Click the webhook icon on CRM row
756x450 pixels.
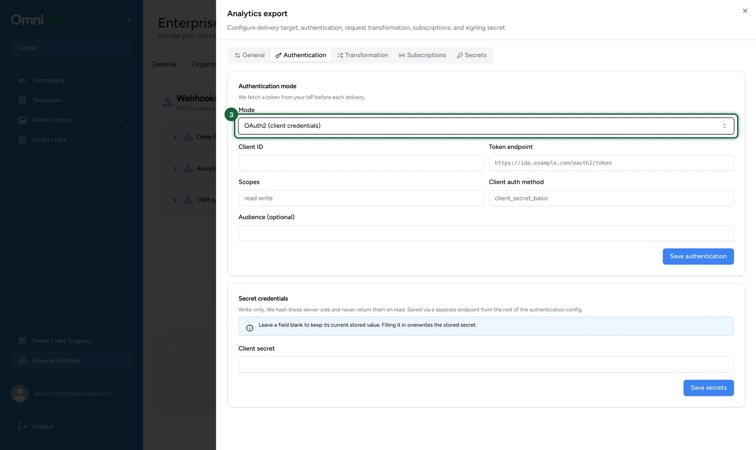[x=189, y=200]
